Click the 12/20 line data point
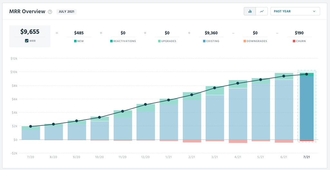Viewport: 330px width, 170px height. 145,104
